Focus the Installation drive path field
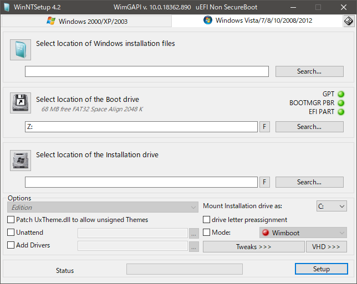 tap(141, 182)
